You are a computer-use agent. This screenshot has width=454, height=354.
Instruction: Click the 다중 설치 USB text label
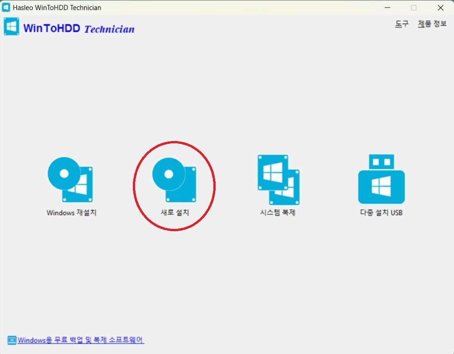[381, 212]
